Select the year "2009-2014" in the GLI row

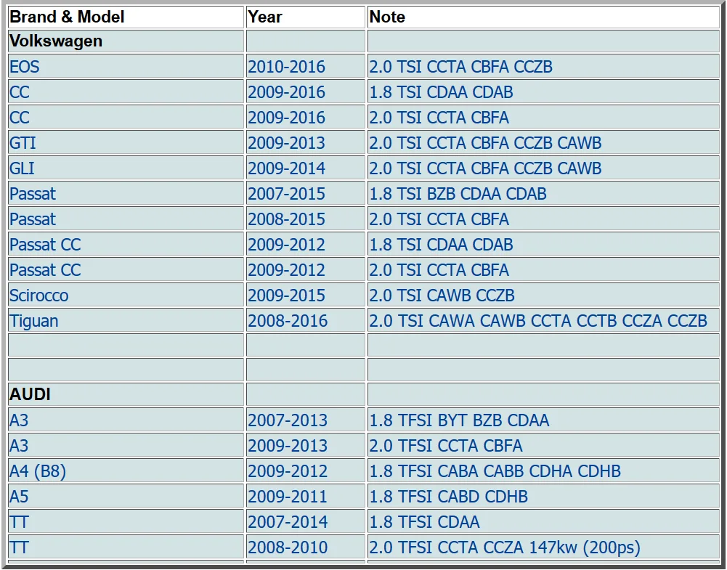287,168
